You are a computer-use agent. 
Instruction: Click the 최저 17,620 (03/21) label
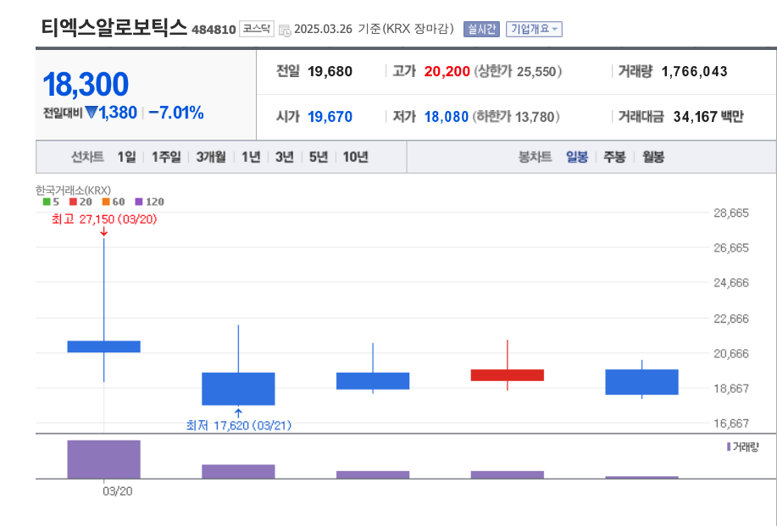point(238,425)
